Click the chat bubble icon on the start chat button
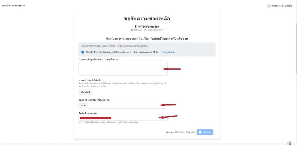Screen dimensions: 297x145 point(200,132)
